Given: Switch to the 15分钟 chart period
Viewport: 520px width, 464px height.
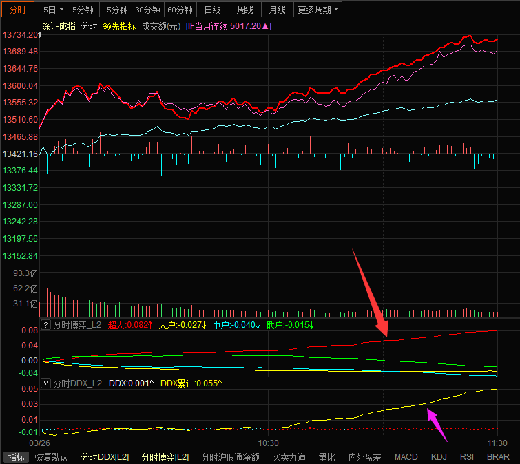Looking at the screenshot, I should [x=116, y=10].
